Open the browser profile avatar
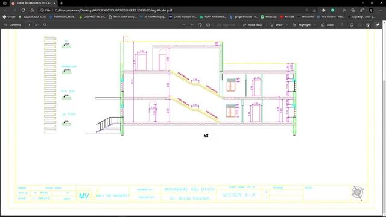Image resolution: width=386 pixels, height=217 pixels. click(371, 10)
